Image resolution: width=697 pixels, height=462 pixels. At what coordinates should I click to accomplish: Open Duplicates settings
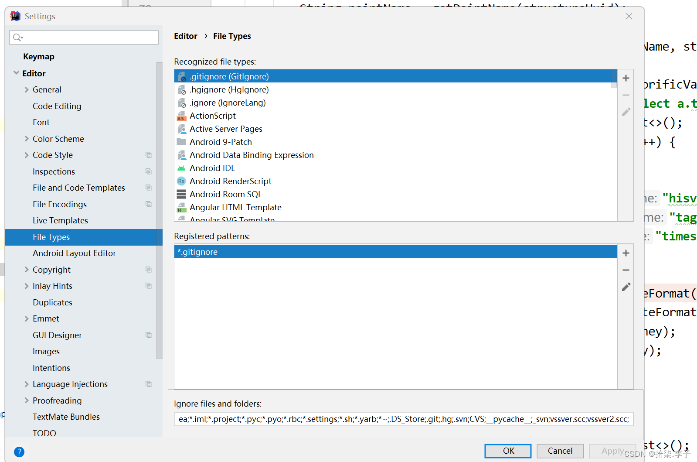pyautogui.click(x=52, y=302)
